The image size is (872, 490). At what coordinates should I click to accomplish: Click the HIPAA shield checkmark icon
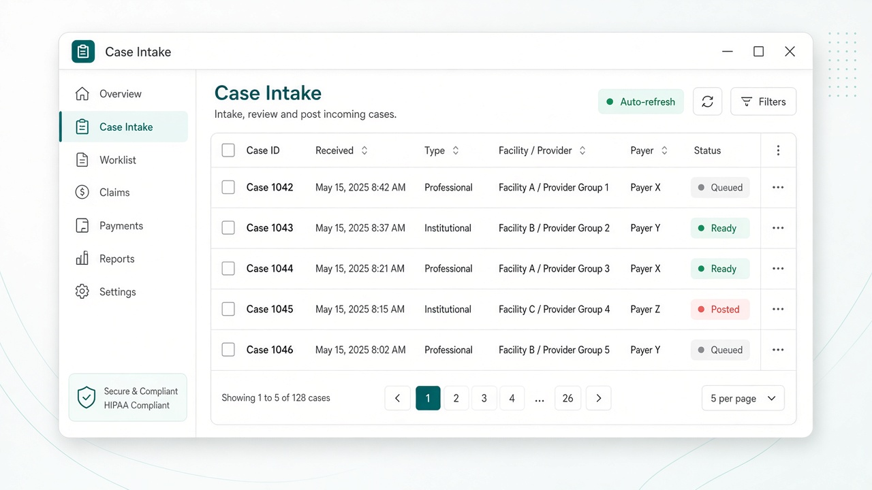click(x=87, y=397)
